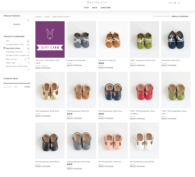The height and width of the screenshot is (177, 195).
Task: Click the right handle of price slider
Action: [x=30, y=83]
